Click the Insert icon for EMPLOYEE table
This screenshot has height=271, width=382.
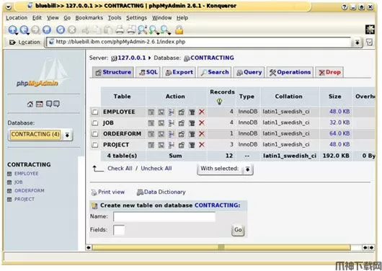[172, 112]
